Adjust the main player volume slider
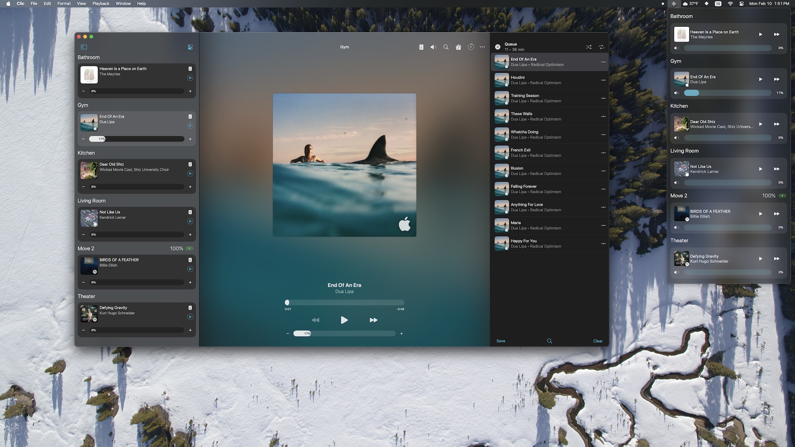 [344, 334]
